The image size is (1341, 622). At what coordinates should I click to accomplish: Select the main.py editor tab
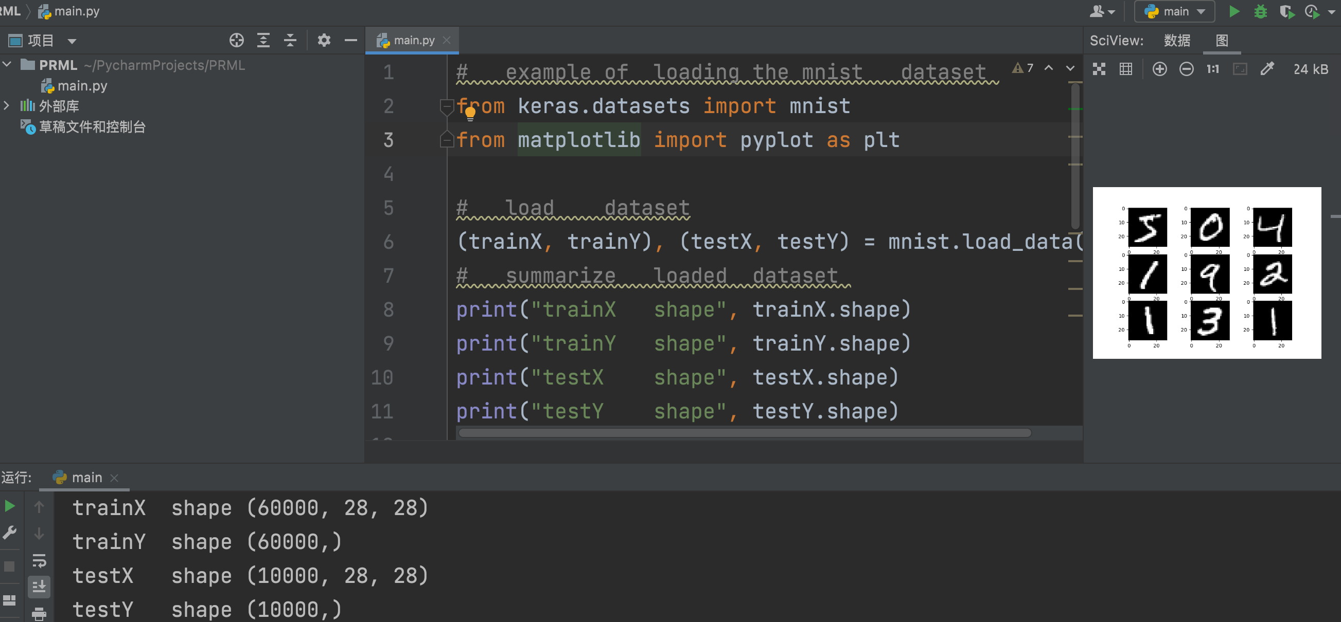coord(412,40)
